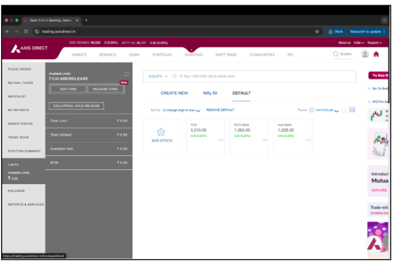Click the ADD FUND button
This screenshot has width=396, height=263.
tap(68, 89)
